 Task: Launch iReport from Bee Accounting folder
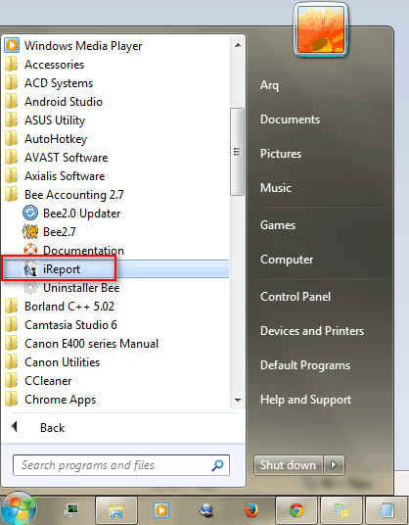coord(115,268)
